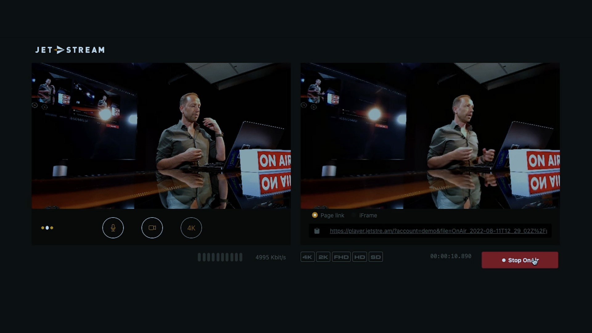
Task: Enable the 4K quality option in the status bar
Action: click(307, 257)
